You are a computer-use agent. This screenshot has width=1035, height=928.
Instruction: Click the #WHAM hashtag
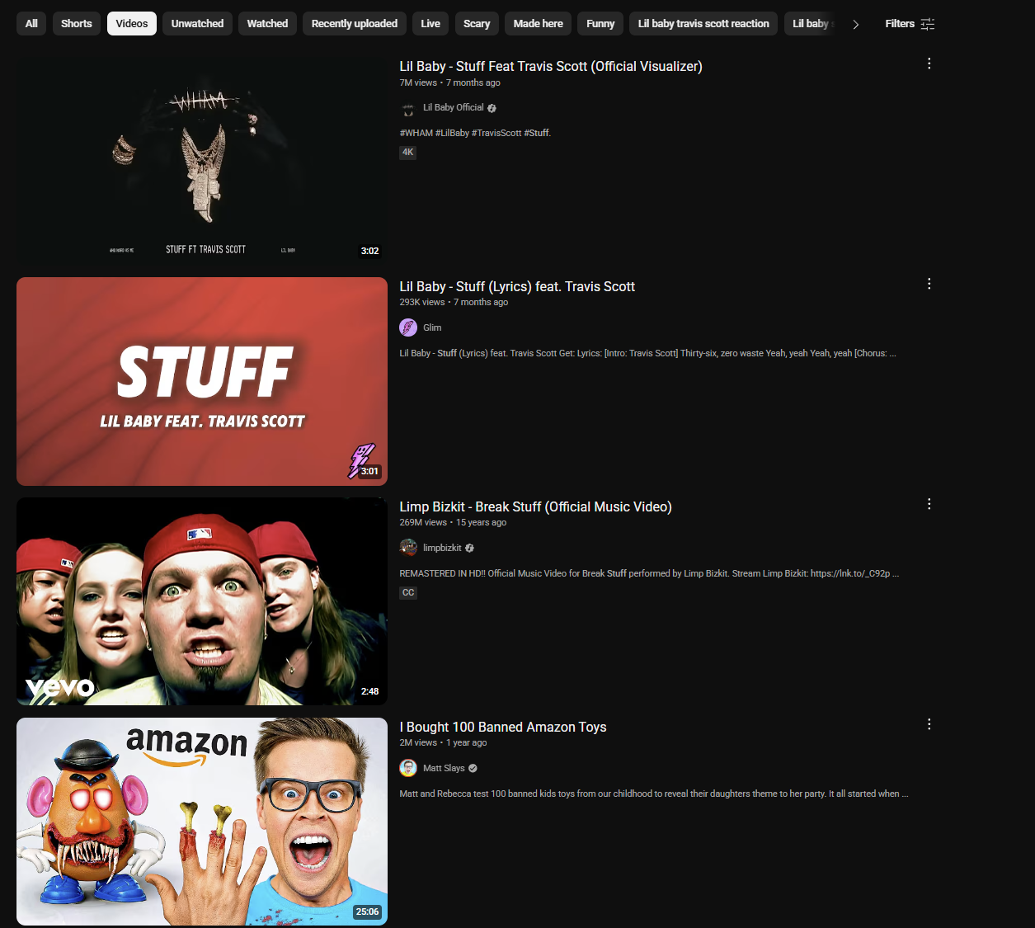(x=416, y=133)
